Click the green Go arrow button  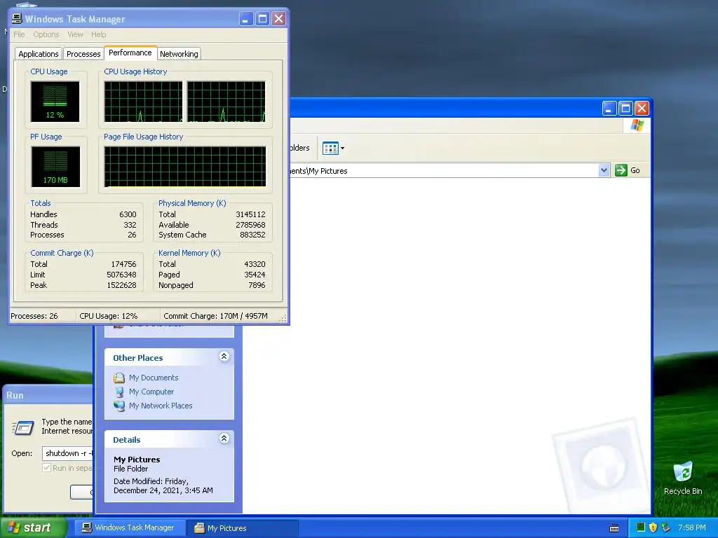[x=621, y=171]
